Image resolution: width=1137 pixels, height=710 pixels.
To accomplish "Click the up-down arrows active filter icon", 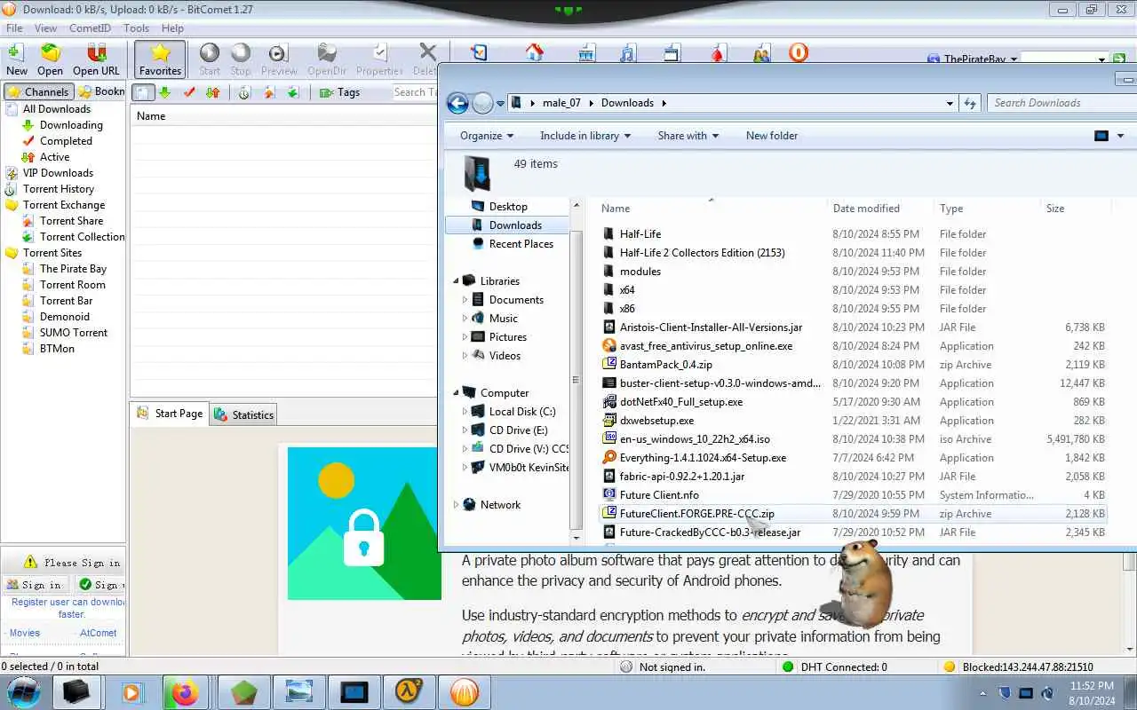I will tap(212, 92).
